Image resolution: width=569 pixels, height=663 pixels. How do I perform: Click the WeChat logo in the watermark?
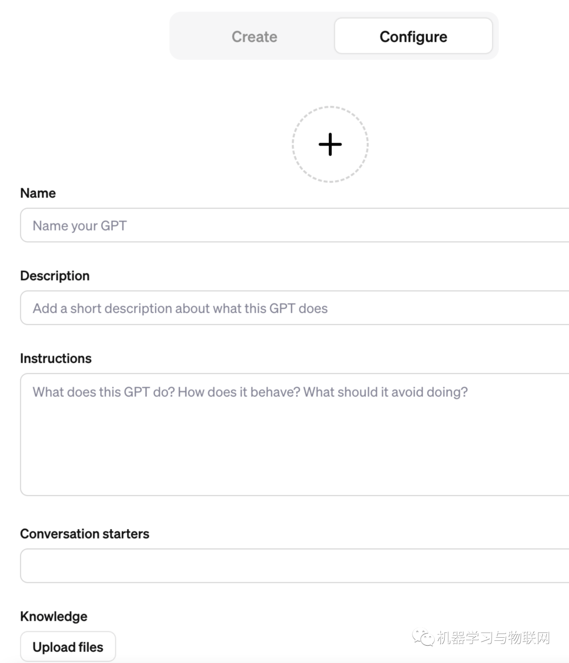pos(423,638)
